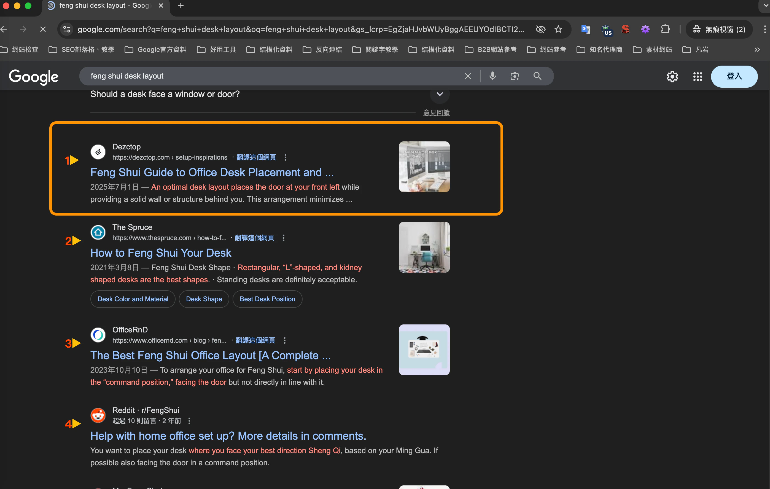Search by image with Google Lens
This screenshot has width=770, height=489.
[515, 76]
